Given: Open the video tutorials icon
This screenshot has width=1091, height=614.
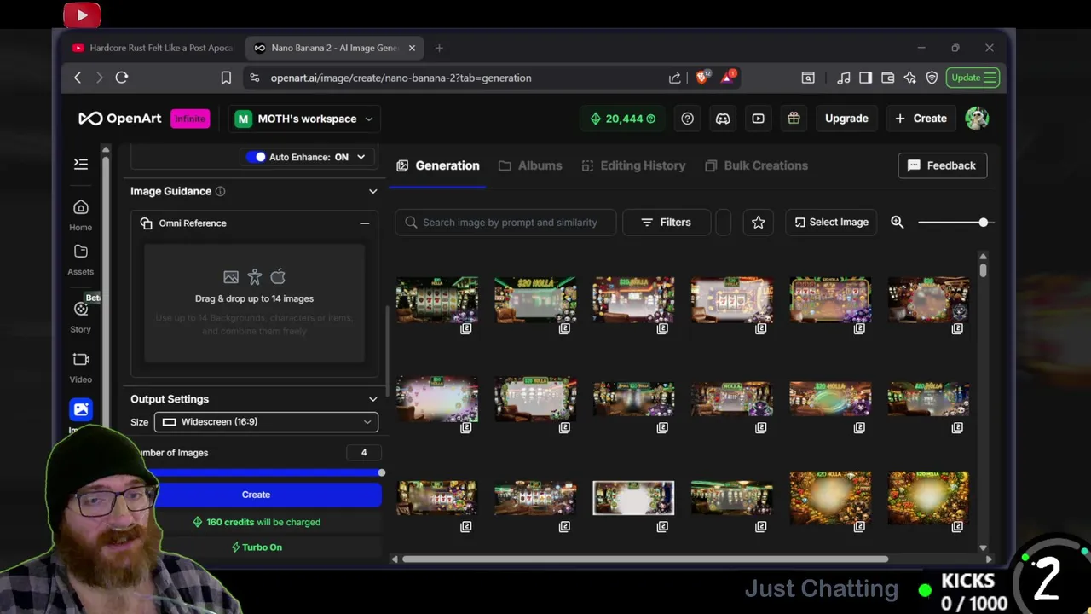Looking at the screenshot, I should point(758,119).
